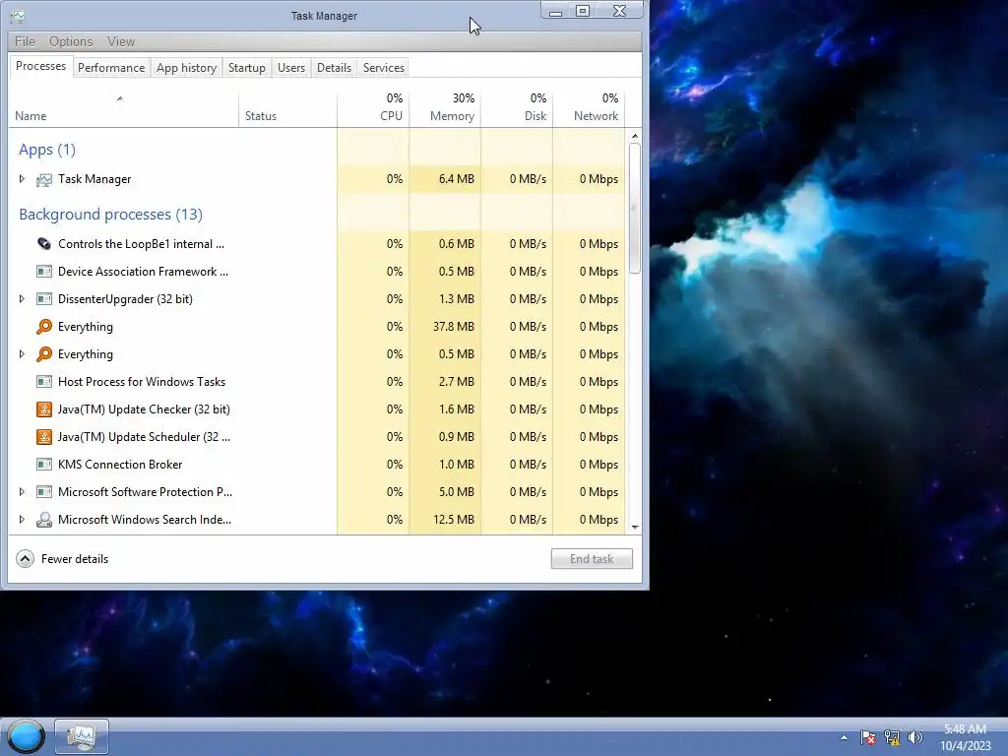Click the 37.8 MB memory cell
1008x756 pixels.
coord(445,327)
